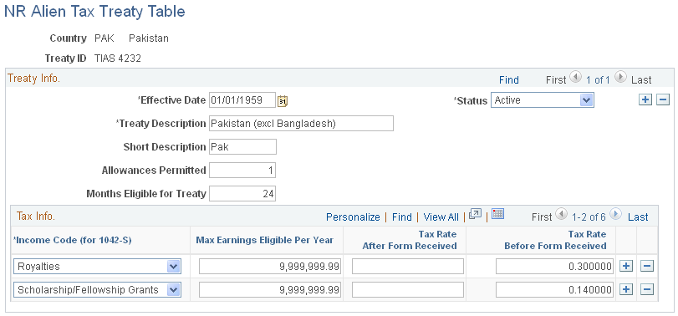678x316 pixels.
Task: Open the Effective Date calendar picker
Action: pos(283,101)
